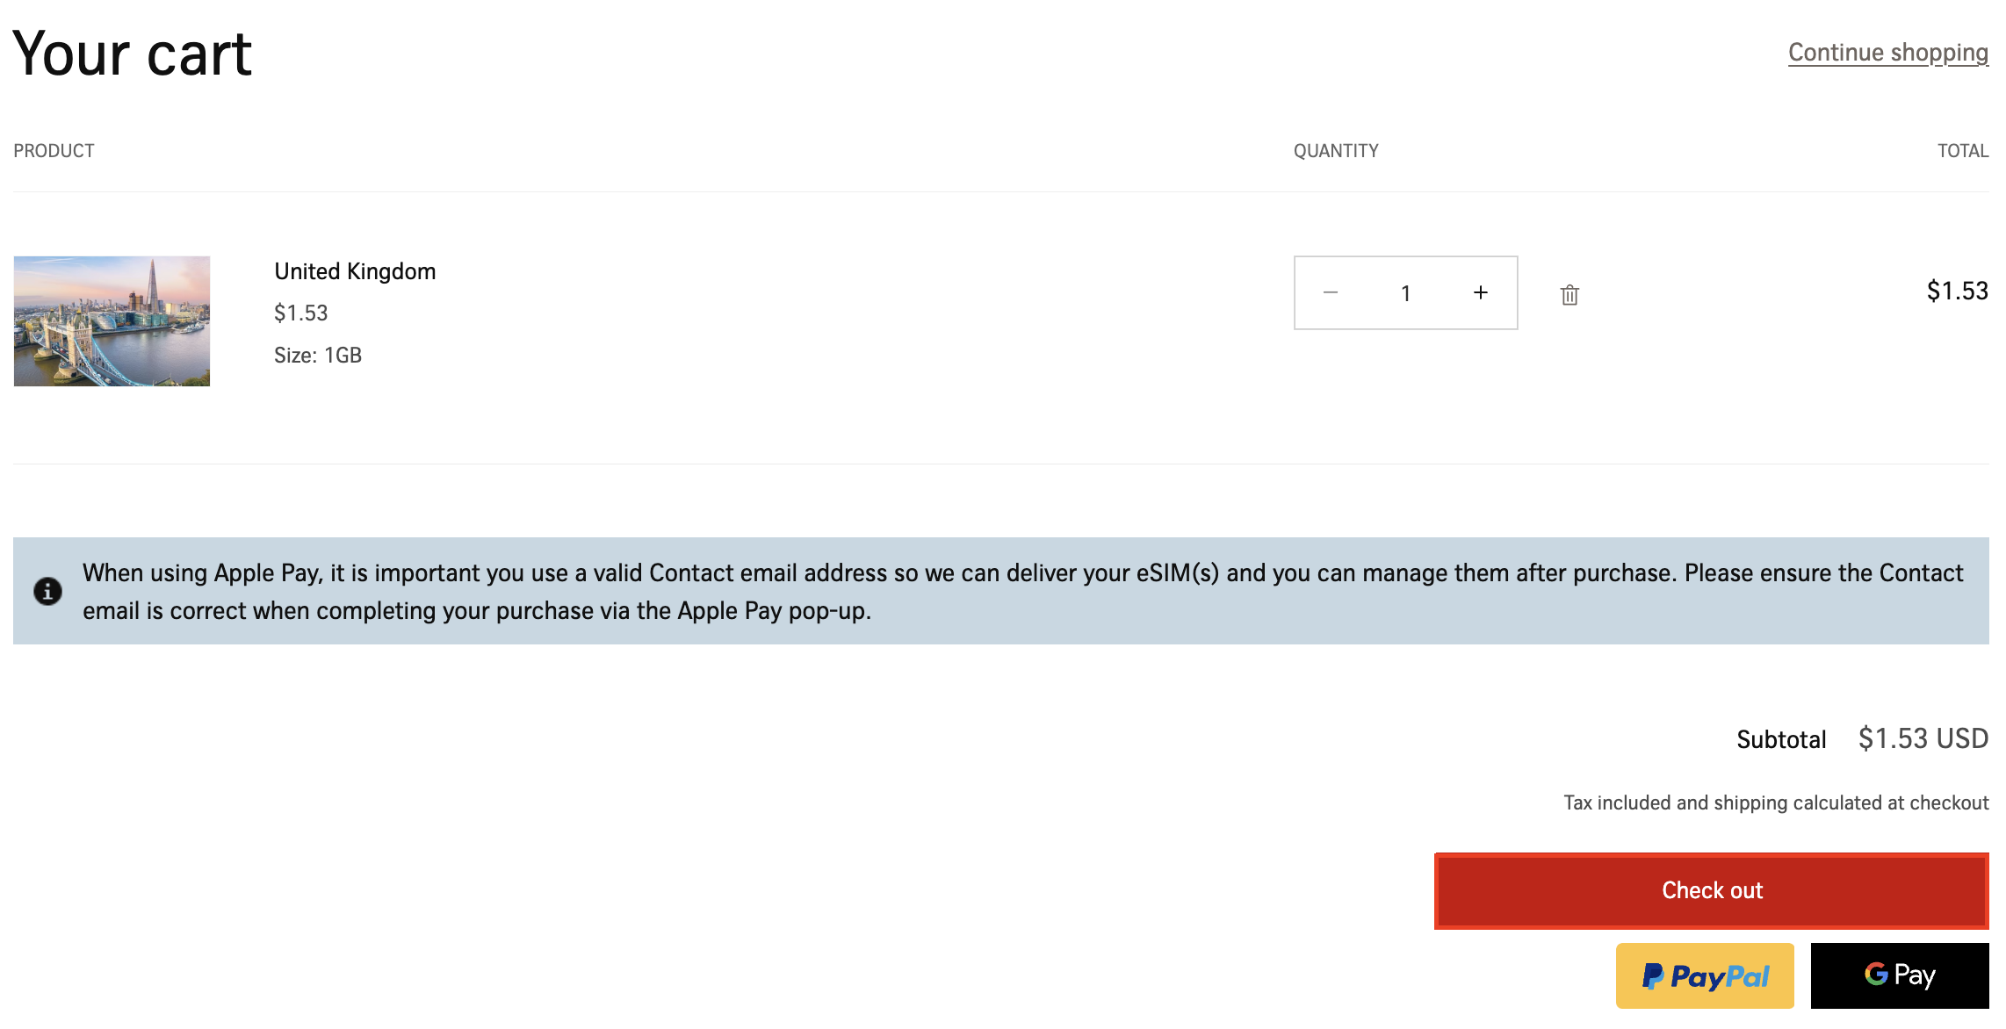2006x1029 pixels.
Task: Click the $1.53 price under United Kingdom
Action: (x=300, y=313)
